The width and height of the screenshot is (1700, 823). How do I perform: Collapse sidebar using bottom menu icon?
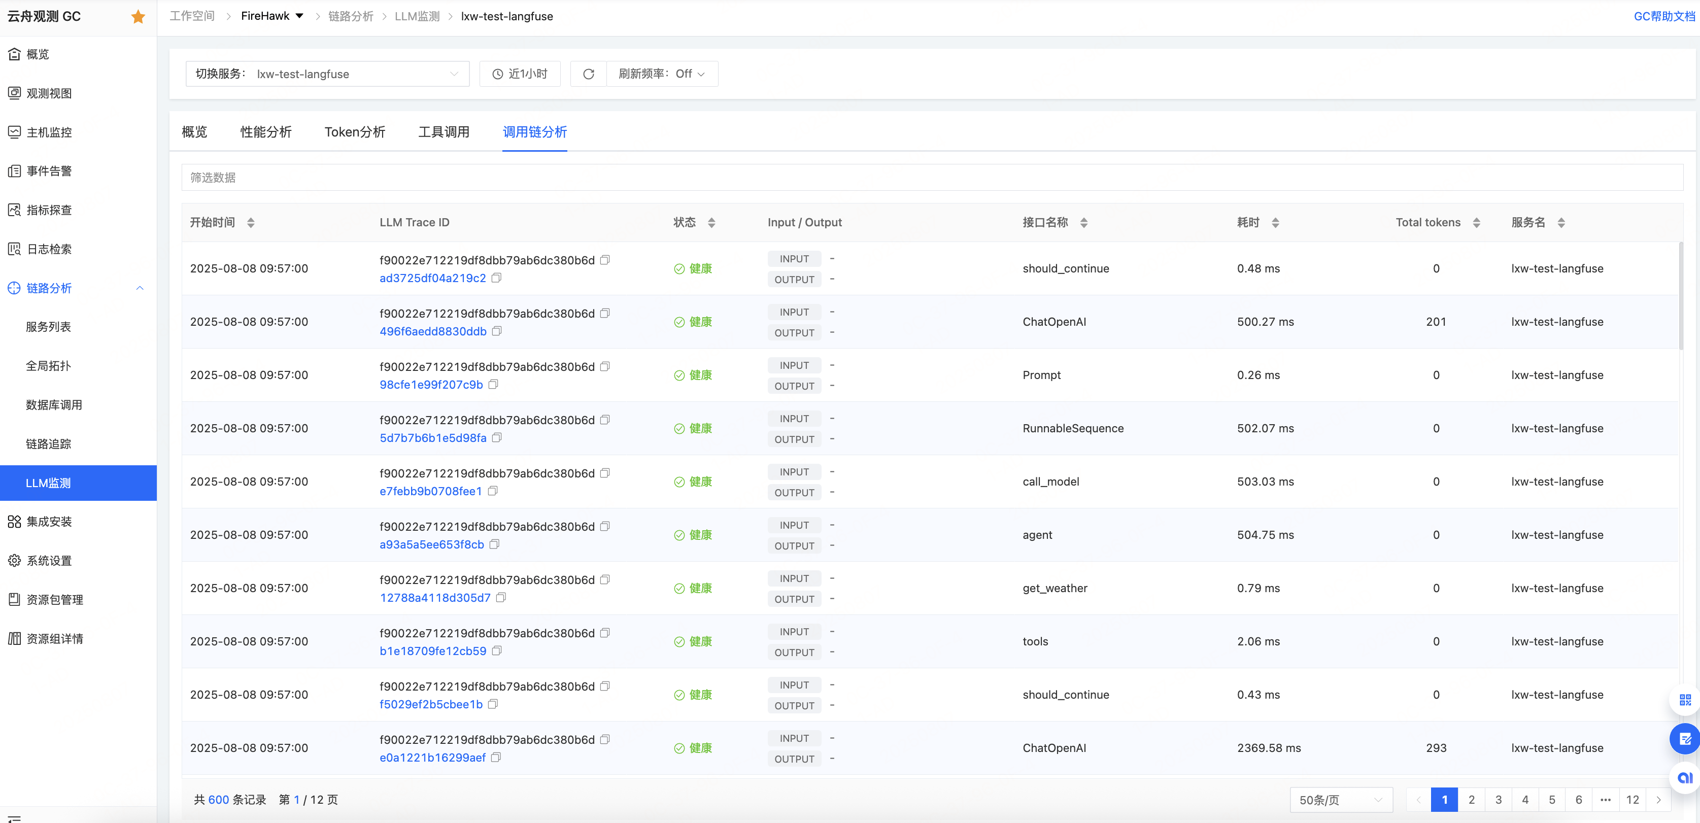[x=14, y=818]
